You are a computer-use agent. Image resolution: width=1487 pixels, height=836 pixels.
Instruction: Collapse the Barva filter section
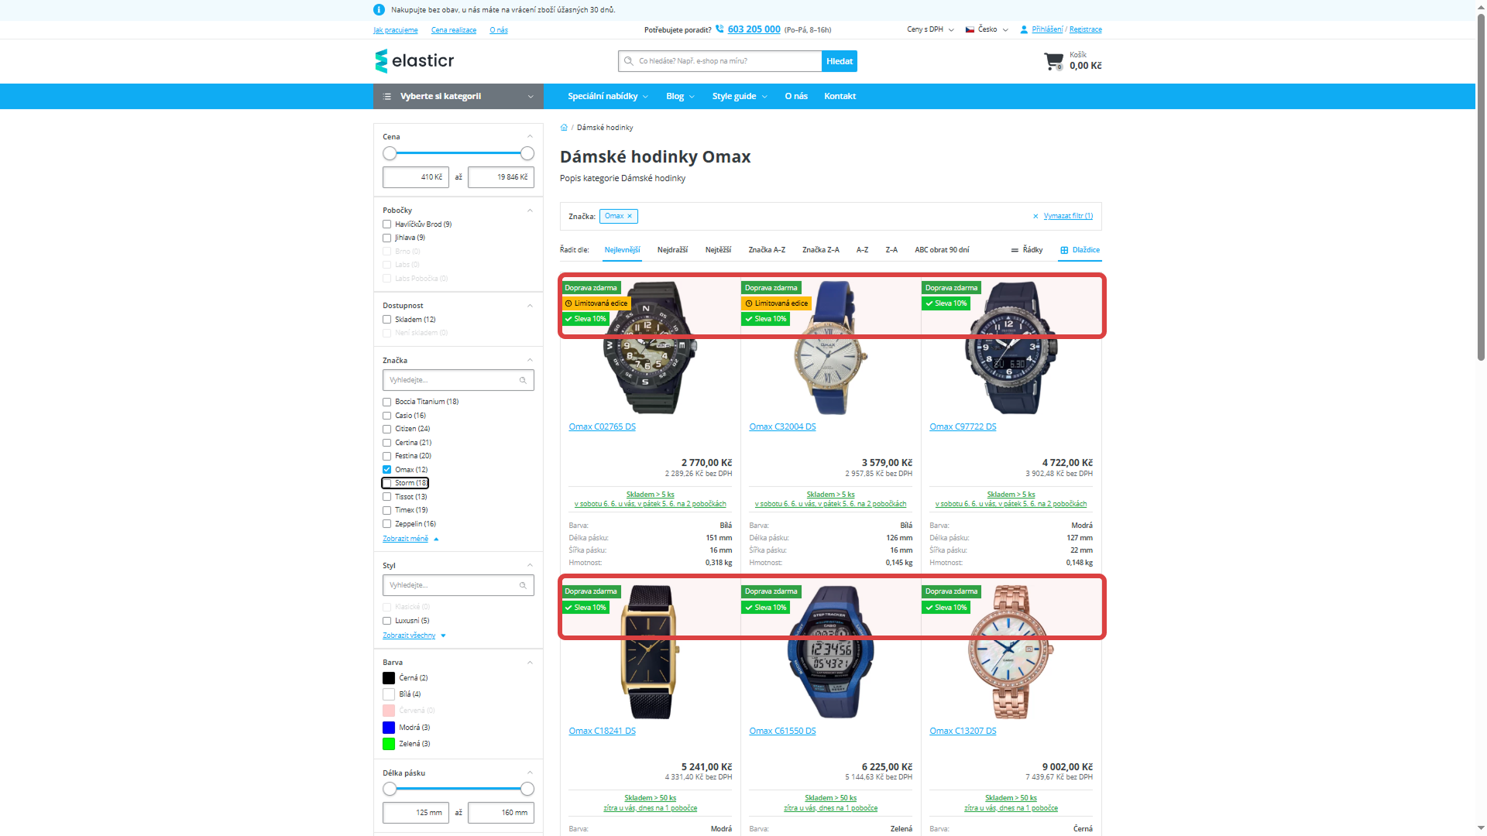[x=530, y=663]
